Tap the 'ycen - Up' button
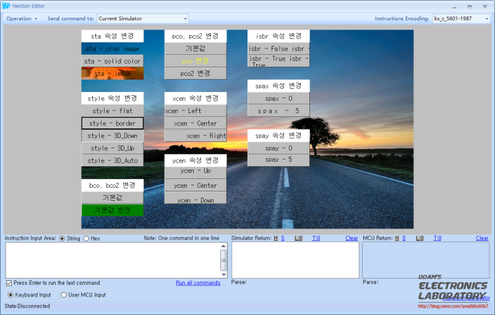 [x=196, y=172]
